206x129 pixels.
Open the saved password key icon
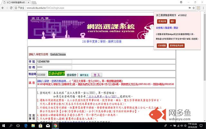tap(190, 8)
